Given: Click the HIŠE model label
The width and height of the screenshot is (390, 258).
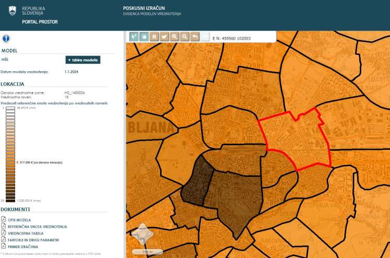Looking at the screenshot, I should [x=5, y=60].
